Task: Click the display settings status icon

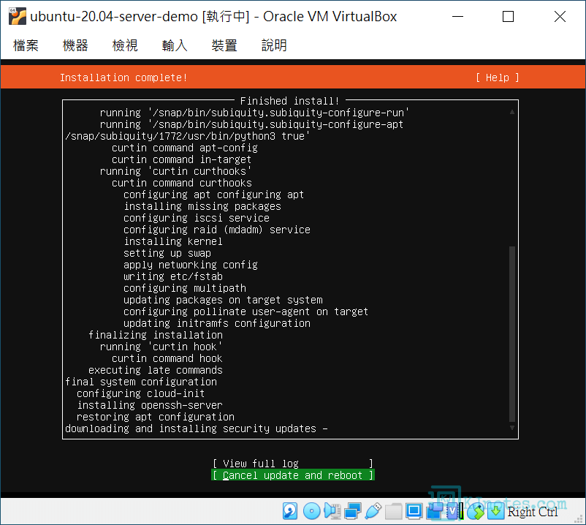Action: click(x=414, y=511)
